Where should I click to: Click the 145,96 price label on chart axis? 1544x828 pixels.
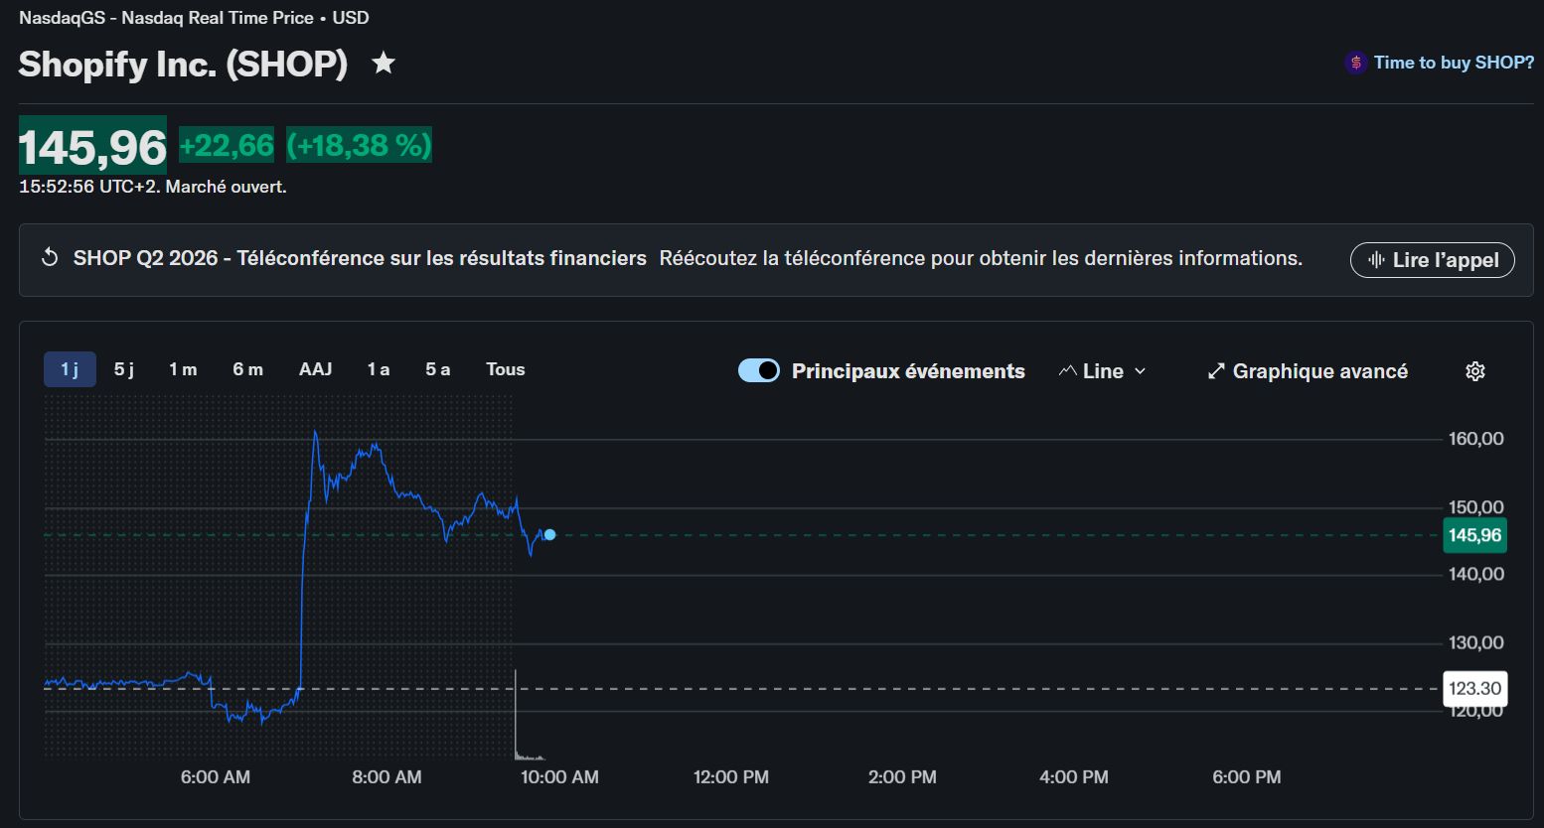coord(1474,536)
